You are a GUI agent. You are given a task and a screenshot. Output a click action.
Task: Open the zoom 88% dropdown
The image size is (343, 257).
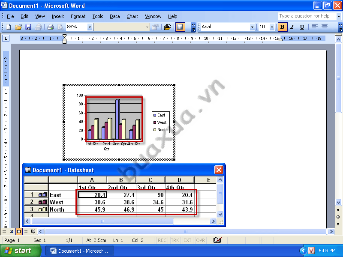pyautogui.click(x=90, y=27)
